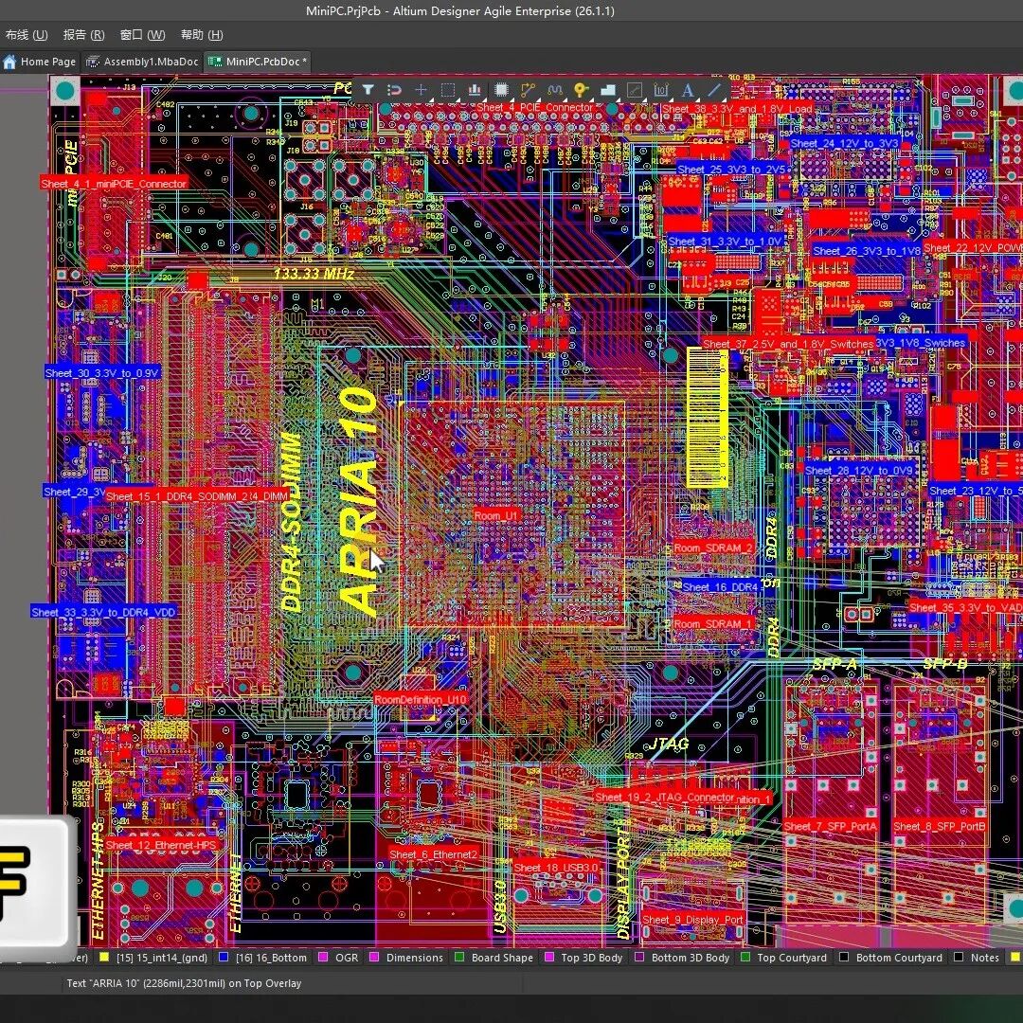The height and width of the screenshot is (1023, 1023).
Task: Click the black Notes layer color swatch
Action: point(959,957)
